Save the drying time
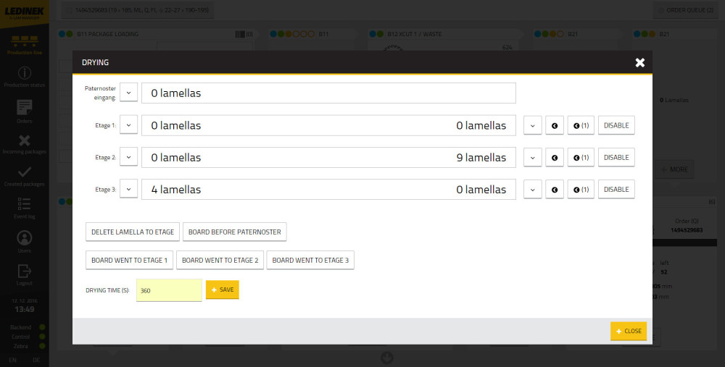 (222, 290)
